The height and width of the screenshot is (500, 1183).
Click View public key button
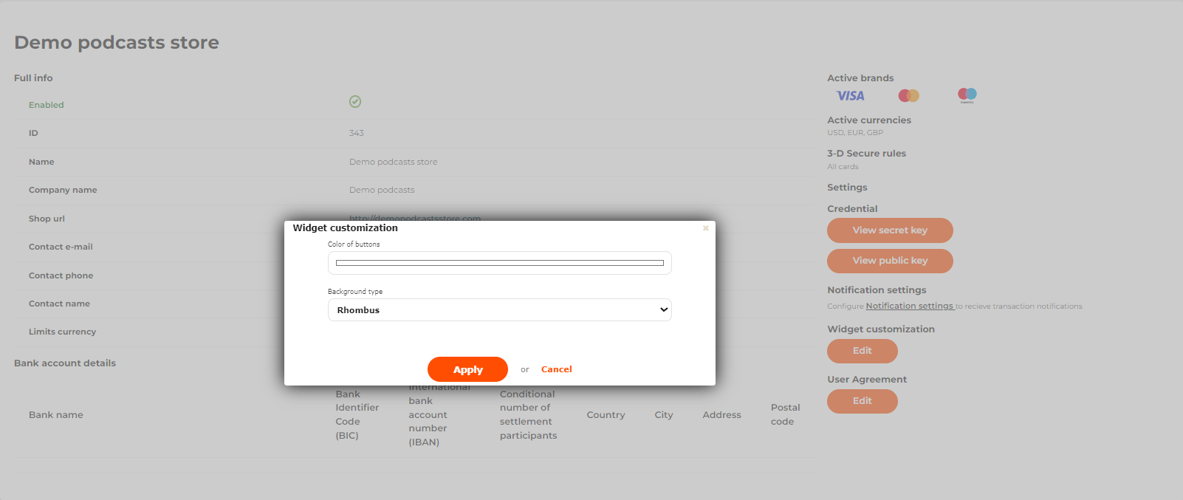890,261
